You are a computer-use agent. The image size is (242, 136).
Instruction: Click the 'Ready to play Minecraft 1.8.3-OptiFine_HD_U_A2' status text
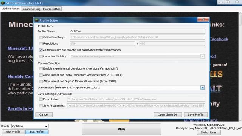click(209, 128)
